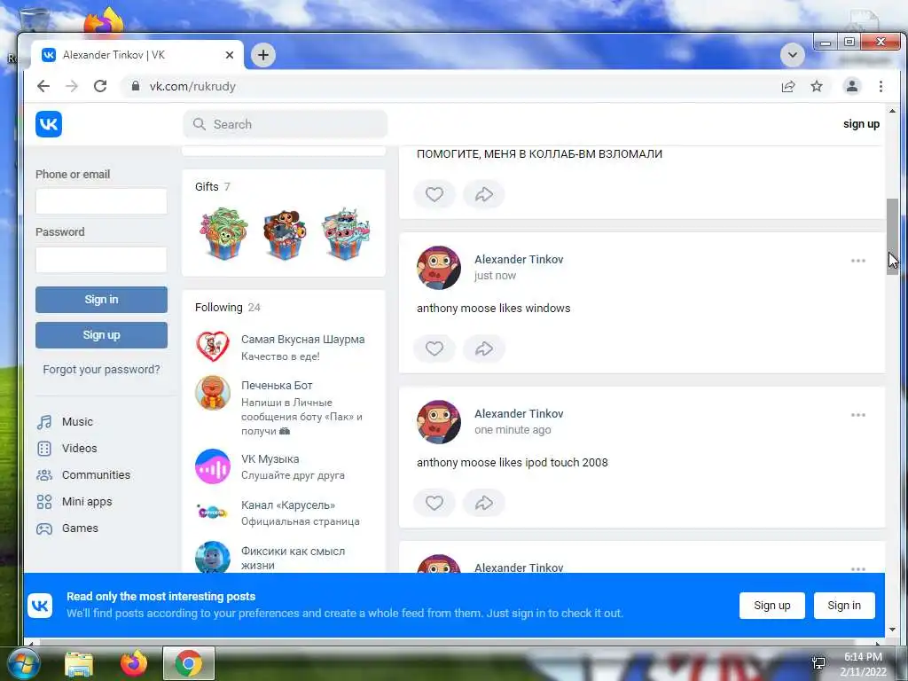Screen dimensions: 908x681
Task: Bookmark this page with the star icon
Action: [817, 86]
